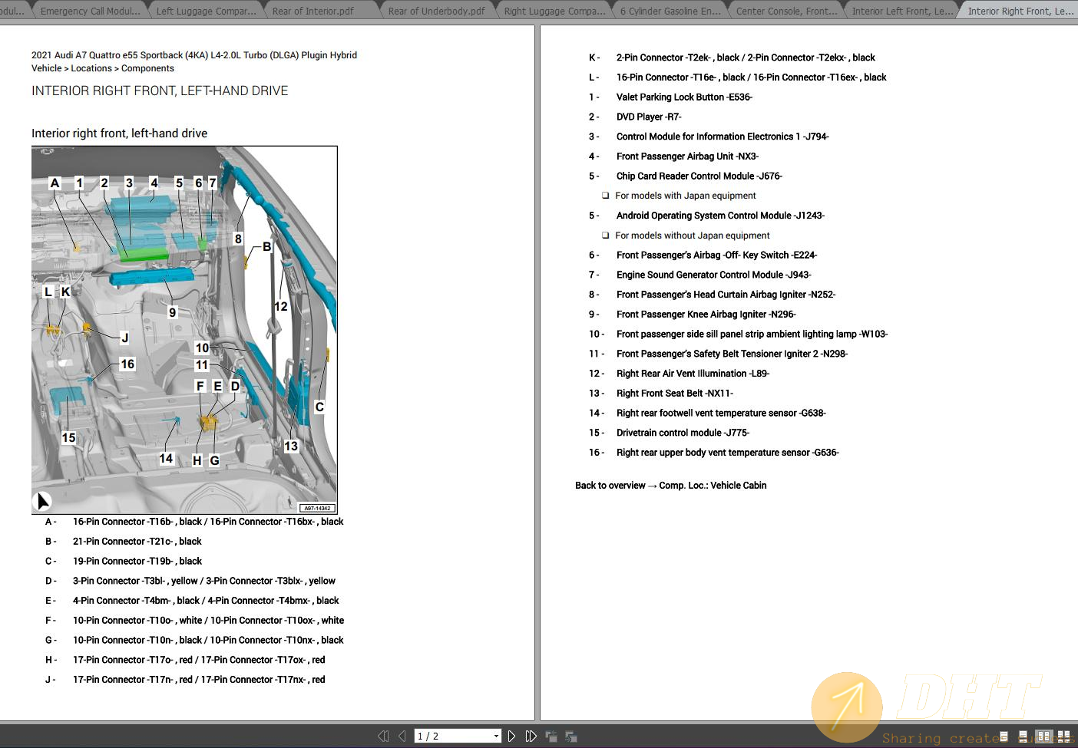Switch to two-page continuous view
This screenshot has width=1078, height=748.
click(1063, 736)
